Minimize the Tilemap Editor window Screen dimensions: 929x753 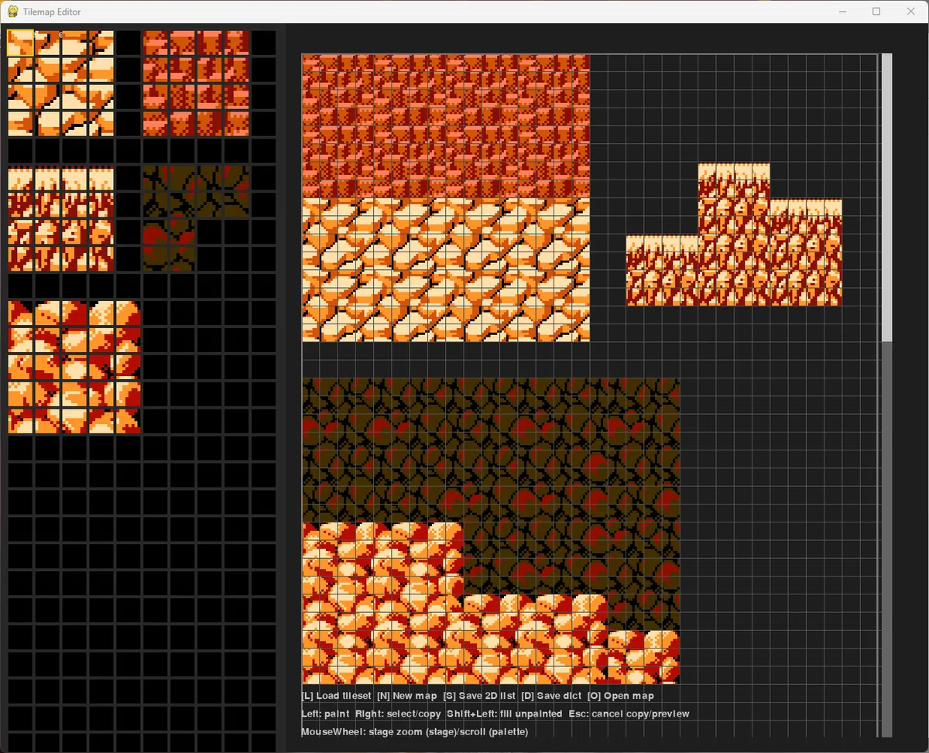coord(842,12)
